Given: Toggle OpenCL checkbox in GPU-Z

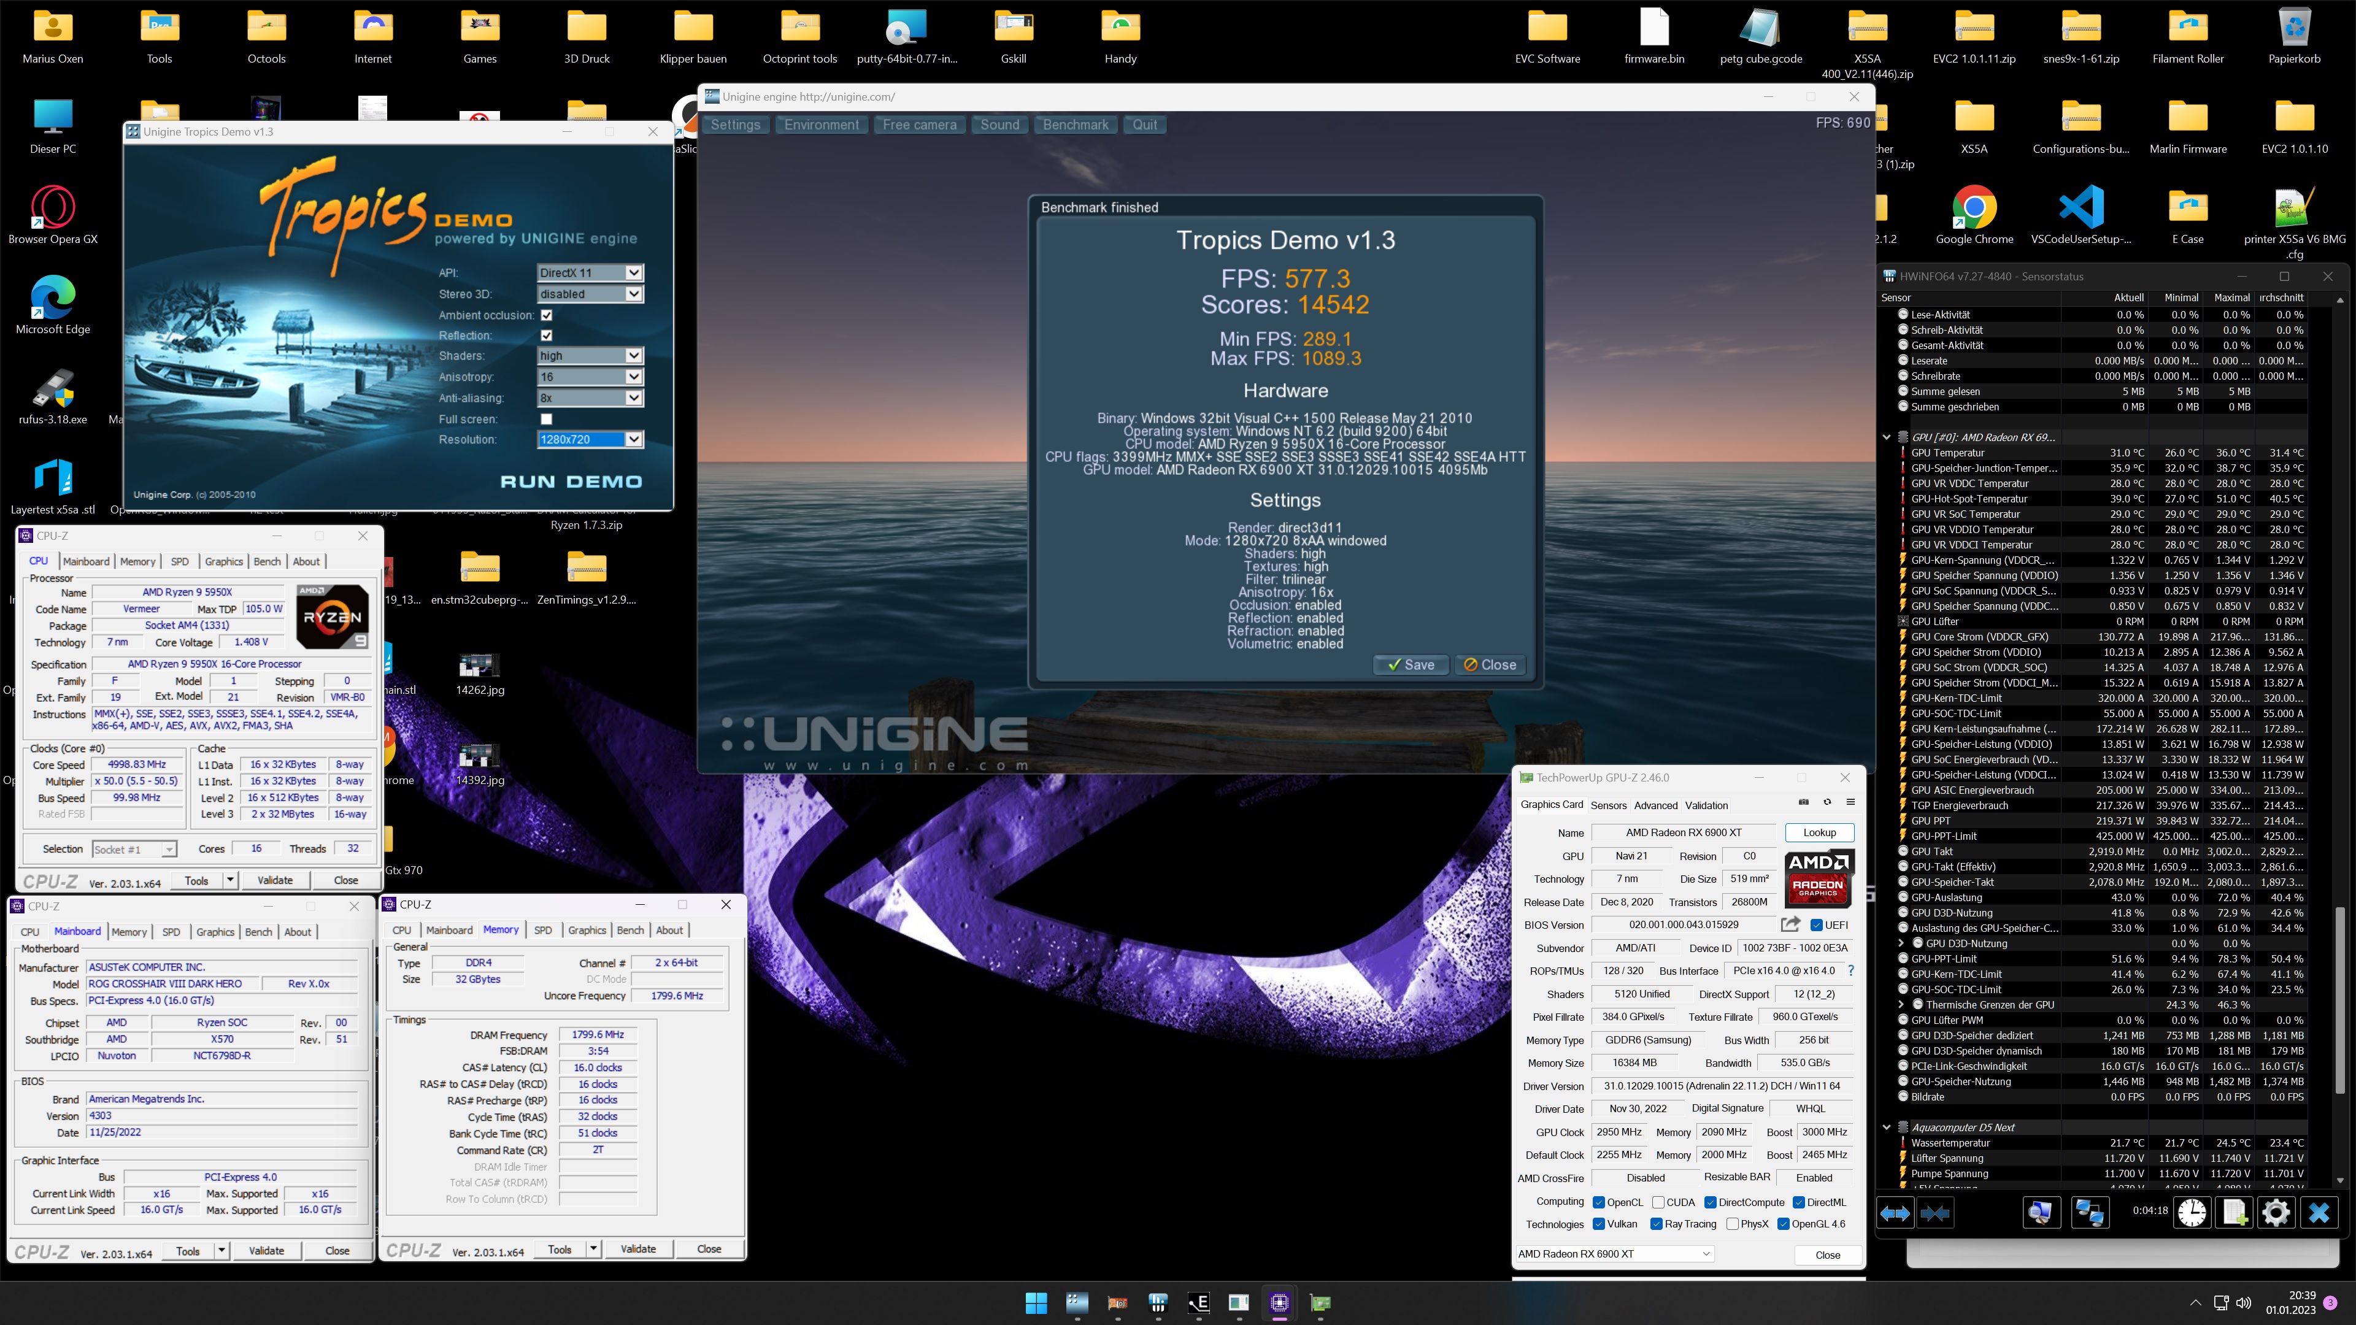Looking at the screenshot, I should [1599, 1202].
